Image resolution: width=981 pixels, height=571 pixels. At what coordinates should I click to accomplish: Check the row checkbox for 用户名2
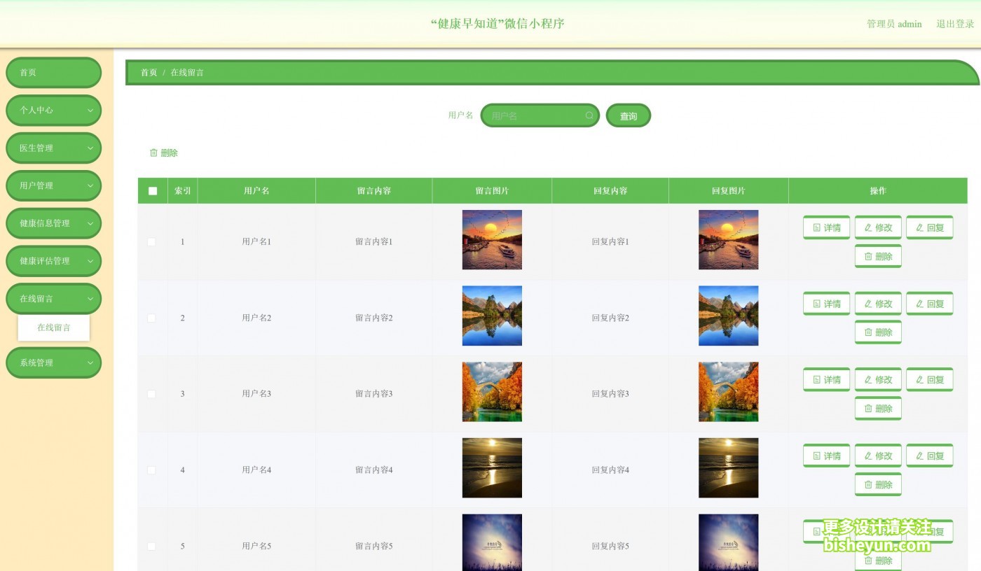[151, 318]
